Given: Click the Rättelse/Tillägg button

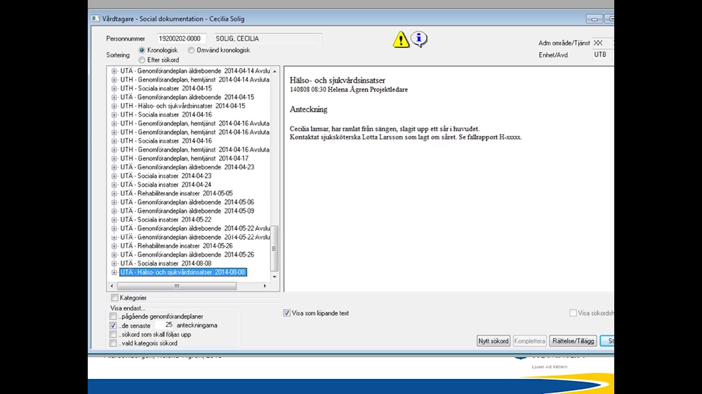Looking at the screenshot, I should point(573,341).
